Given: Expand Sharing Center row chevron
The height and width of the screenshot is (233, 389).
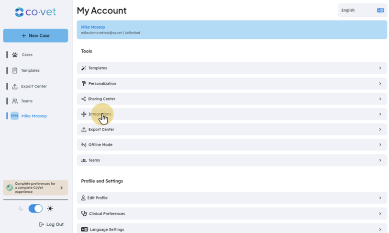Looking at the screenshot, I should click(x=380, y=99).
